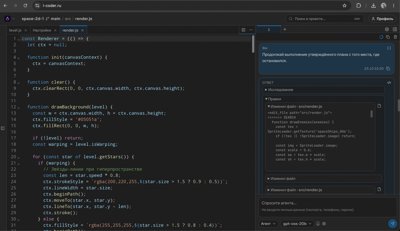Viewport: 400px width, 231px height.
Task: Collapse the Правки section
Action: [273, 99]
